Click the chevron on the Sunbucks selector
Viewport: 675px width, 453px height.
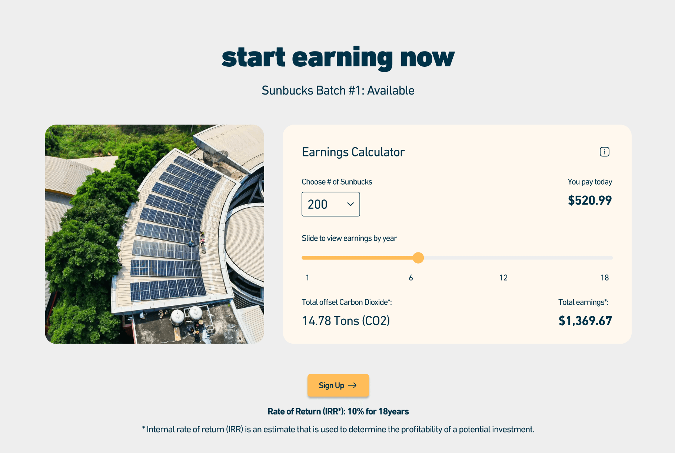point(350,204)
